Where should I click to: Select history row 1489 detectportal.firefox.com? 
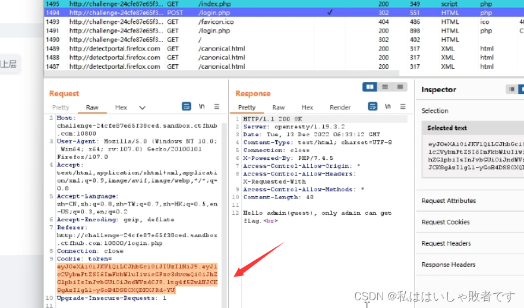pyautogui.click(x=284, y=49)
